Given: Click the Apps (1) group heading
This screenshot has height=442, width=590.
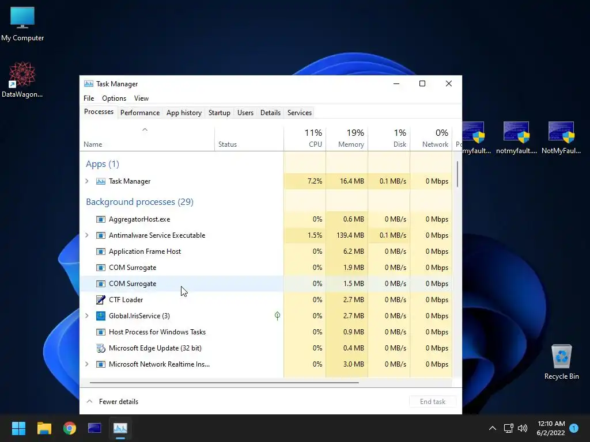Looking at the screenshot, I should pyautogui.click(x=103, y=164).
